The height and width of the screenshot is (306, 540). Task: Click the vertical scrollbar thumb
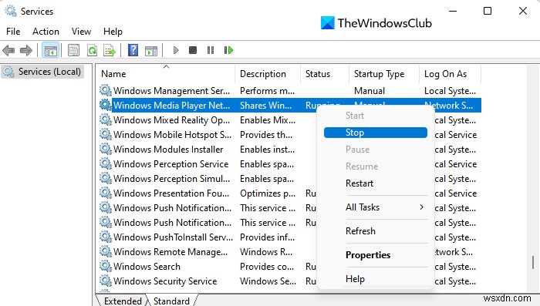click(x=533, y=262)
